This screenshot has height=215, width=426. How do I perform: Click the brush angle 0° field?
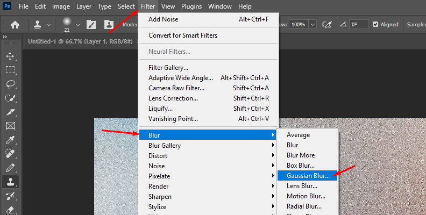click(x=359, y=24)
